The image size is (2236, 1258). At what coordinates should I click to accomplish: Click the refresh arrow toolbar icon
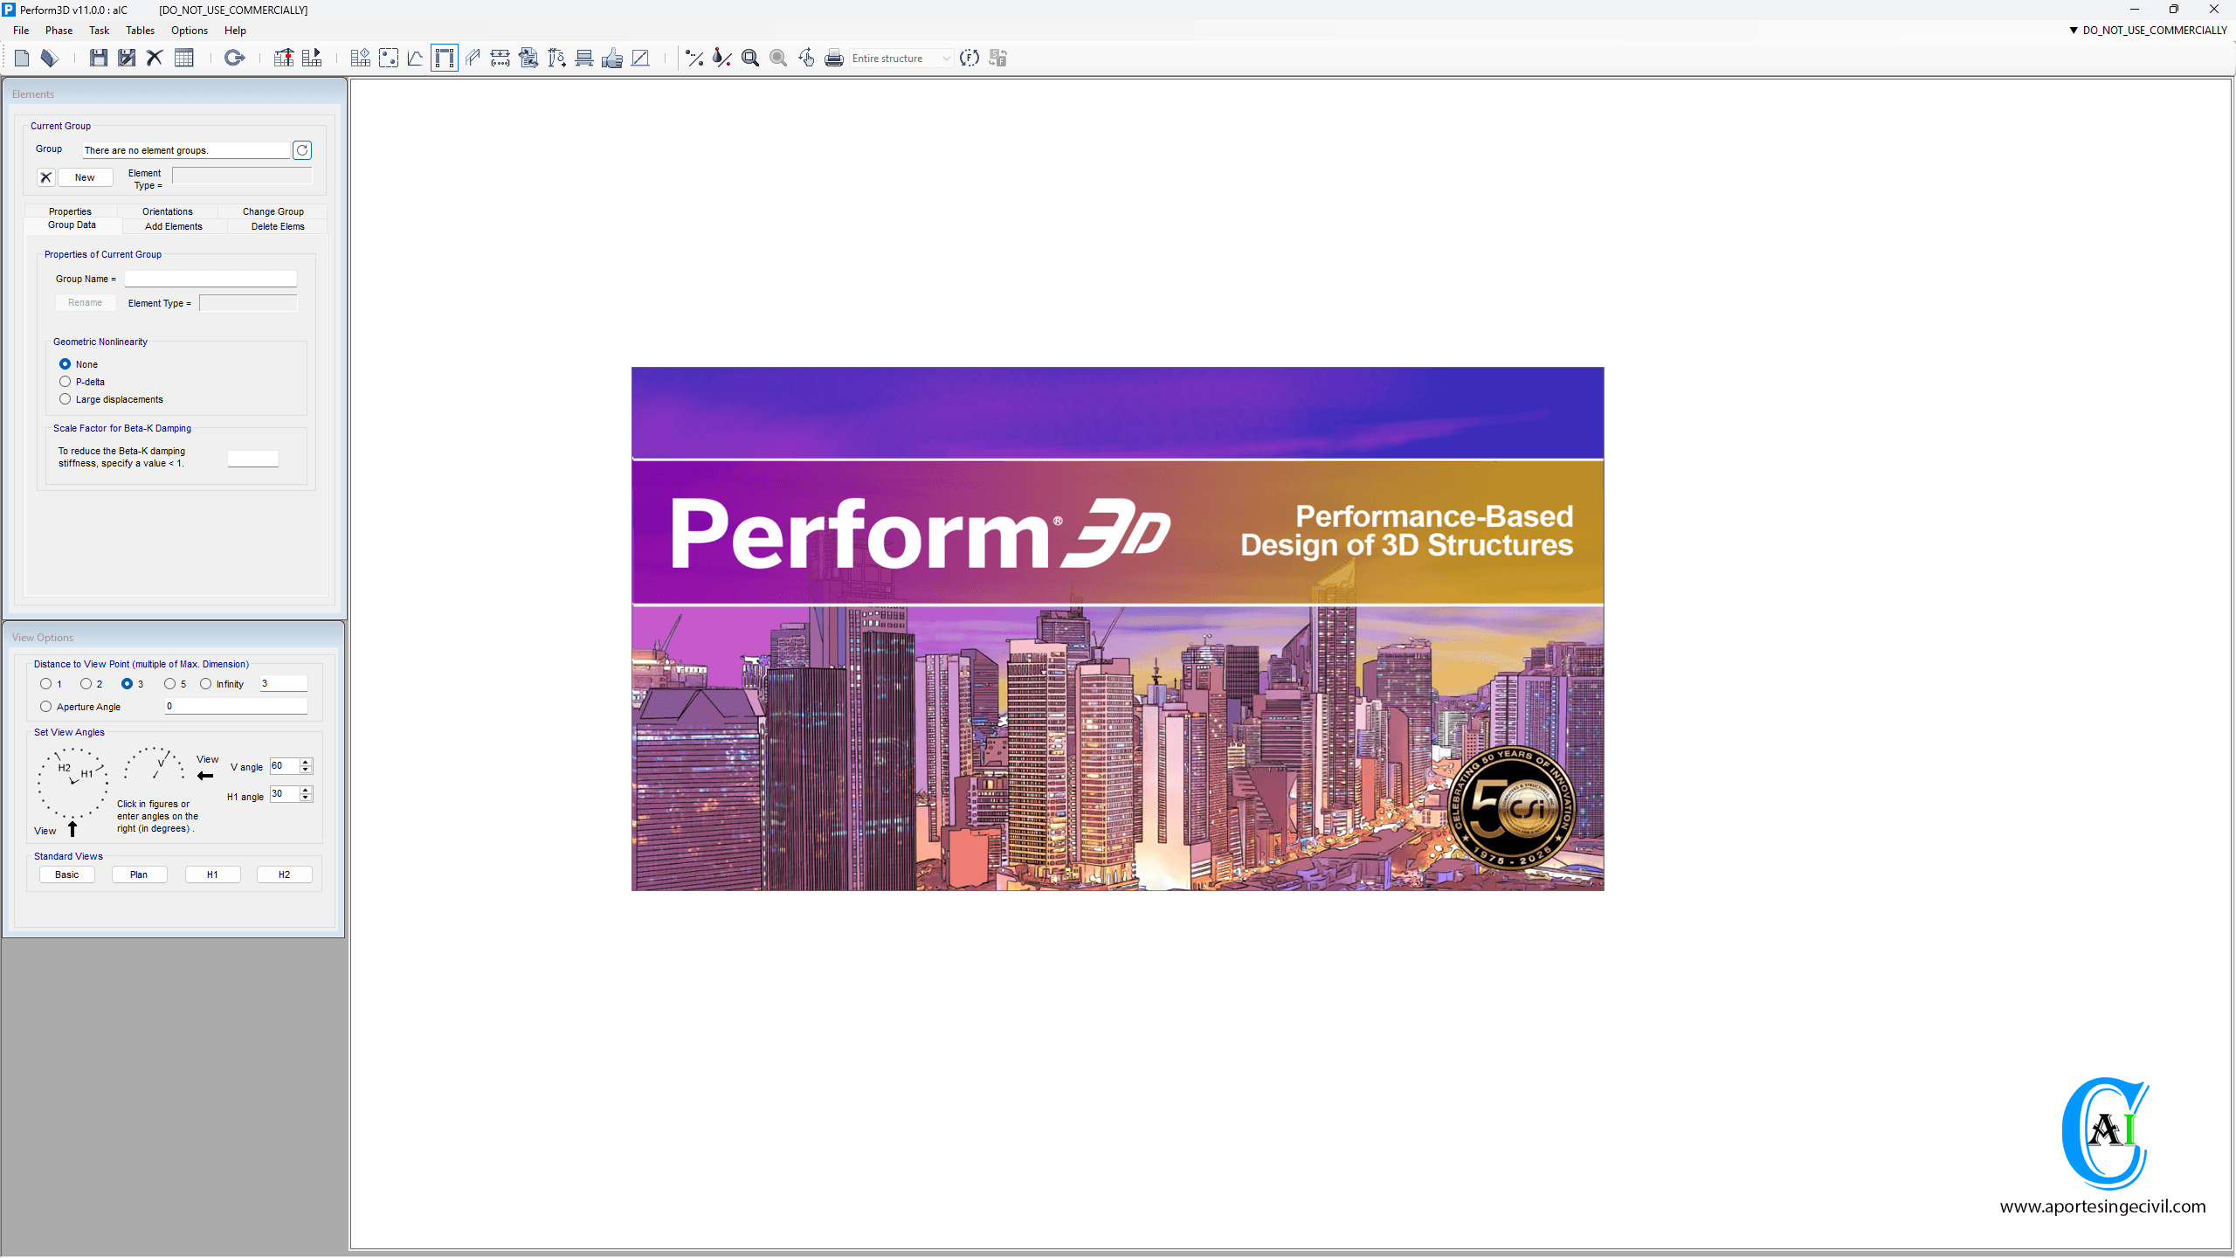coord(234,59)
